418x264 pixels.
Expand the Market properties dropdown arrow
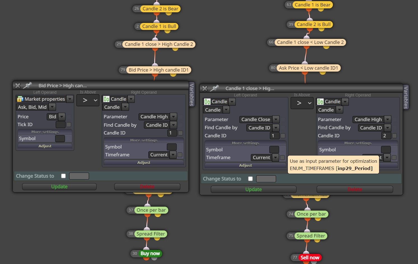[70, 99]
